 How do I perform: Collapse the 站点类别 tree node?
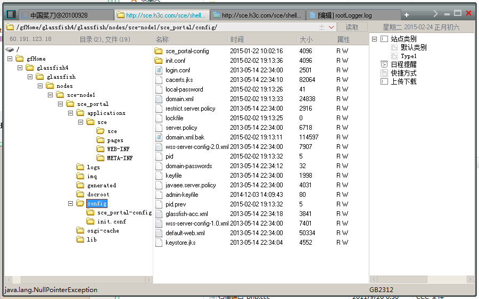click(x=374, y=39)
